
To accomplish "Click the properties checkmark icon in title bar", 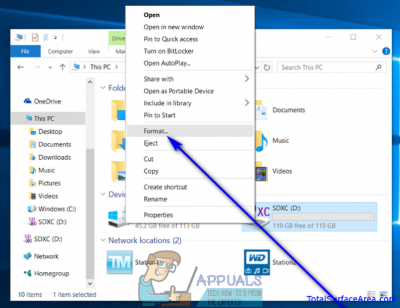I will [x=35, y=37].
